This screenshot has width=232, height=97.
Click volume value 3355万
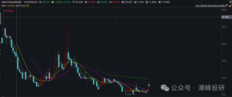click(x=128, y=2)
